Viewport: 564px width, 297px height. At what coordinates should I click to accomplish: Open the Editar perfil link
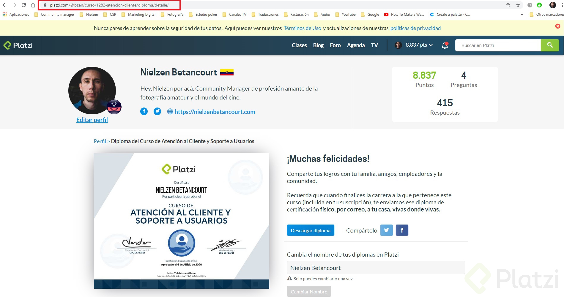click(92, 120)
